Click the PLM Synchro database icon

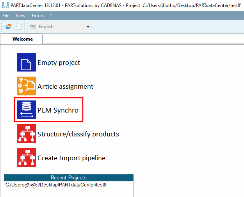tap(27, 110)
